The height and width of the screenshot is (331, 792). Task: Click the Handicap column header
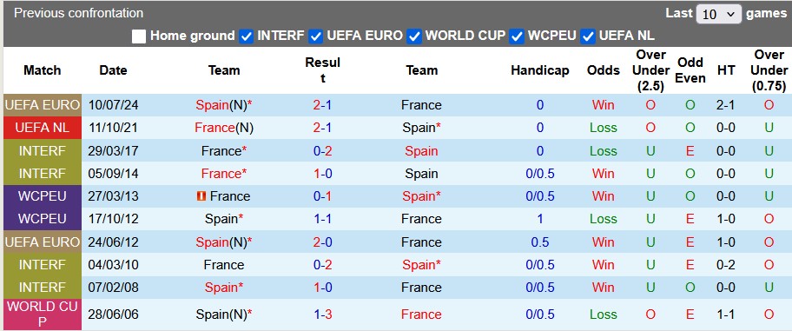pos(539,70)
